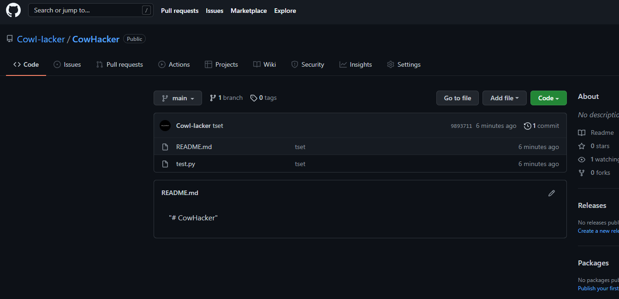Click the Releases heading
This screenshot has width=619, height=299.
coord(592,206)
